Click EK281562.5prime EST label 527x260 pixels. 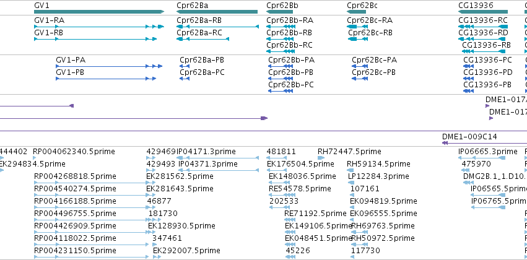(180, 176)
